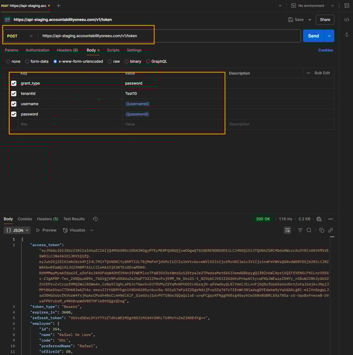Open the ellipsis menu next to Bulk Edit
Image resolution: width=353 pixels, height=355 pixels.
(x=308, y=73)
